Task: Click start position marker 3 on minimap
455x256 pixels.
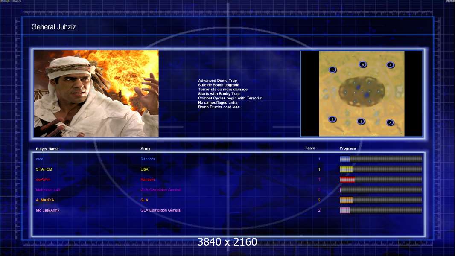Action: coord(390,122)
